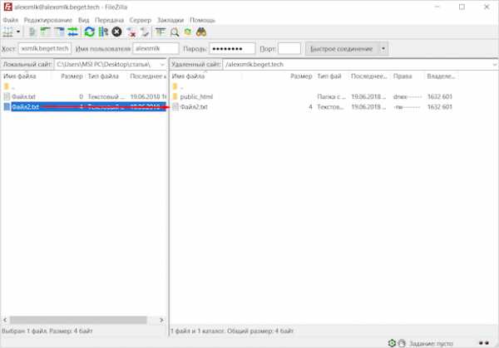
Task: Toggle synchronized browsing icon
Action: 188,32
